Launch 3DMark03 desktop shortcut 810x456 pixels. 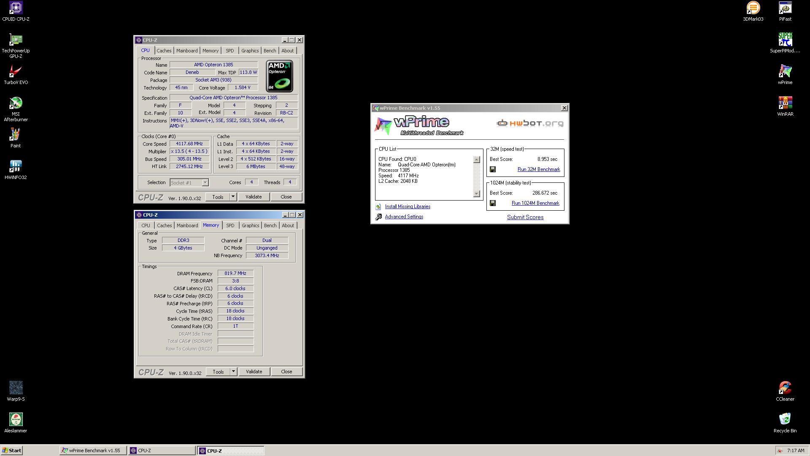[x=753, y=11]
